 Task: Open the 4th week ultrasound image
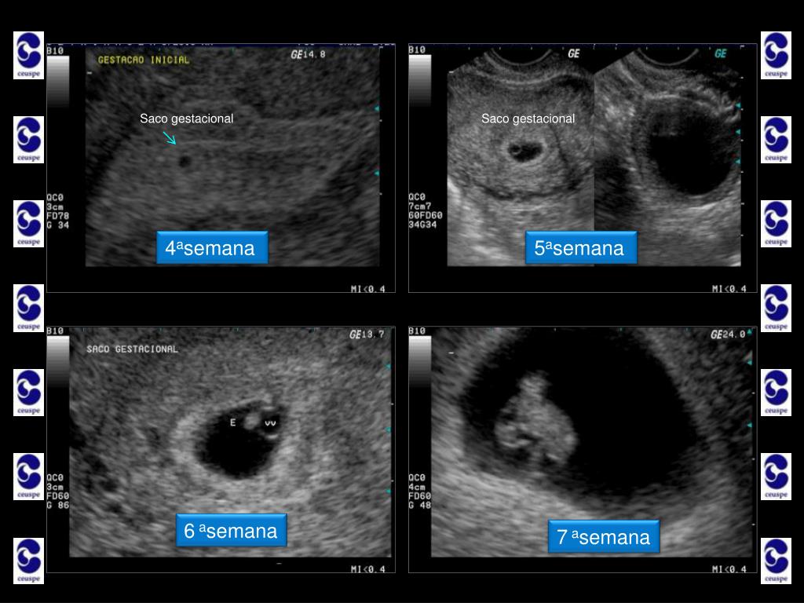221,168
